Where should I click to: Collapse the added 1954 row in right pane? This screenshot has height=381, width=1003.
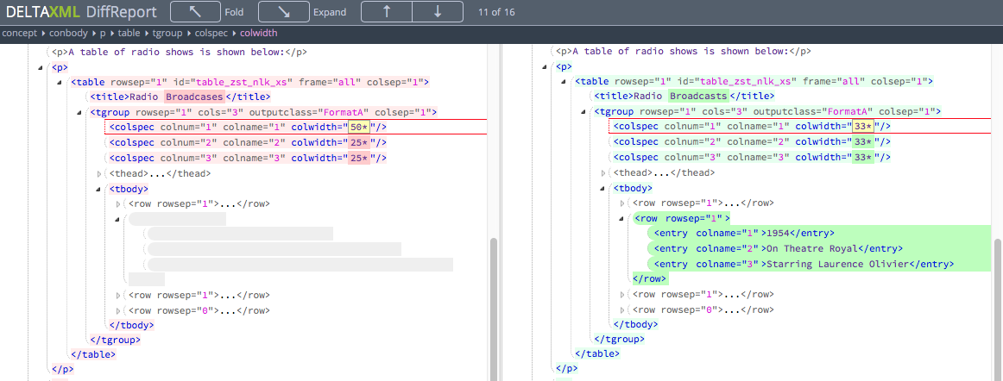[x=622, y=219]
